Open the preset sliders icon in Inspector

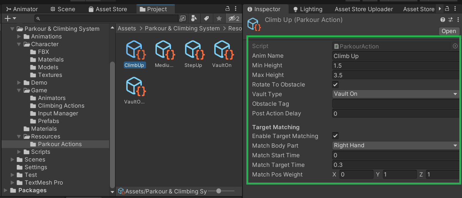[450, 20]
